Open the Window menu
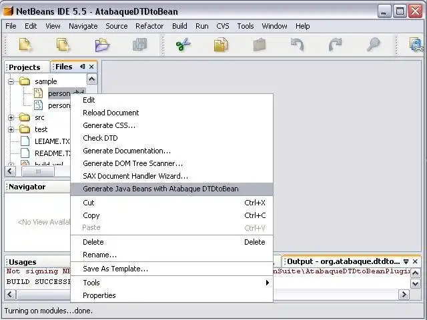The height and width of the screenshot is (320, 427). coord(274,26)
